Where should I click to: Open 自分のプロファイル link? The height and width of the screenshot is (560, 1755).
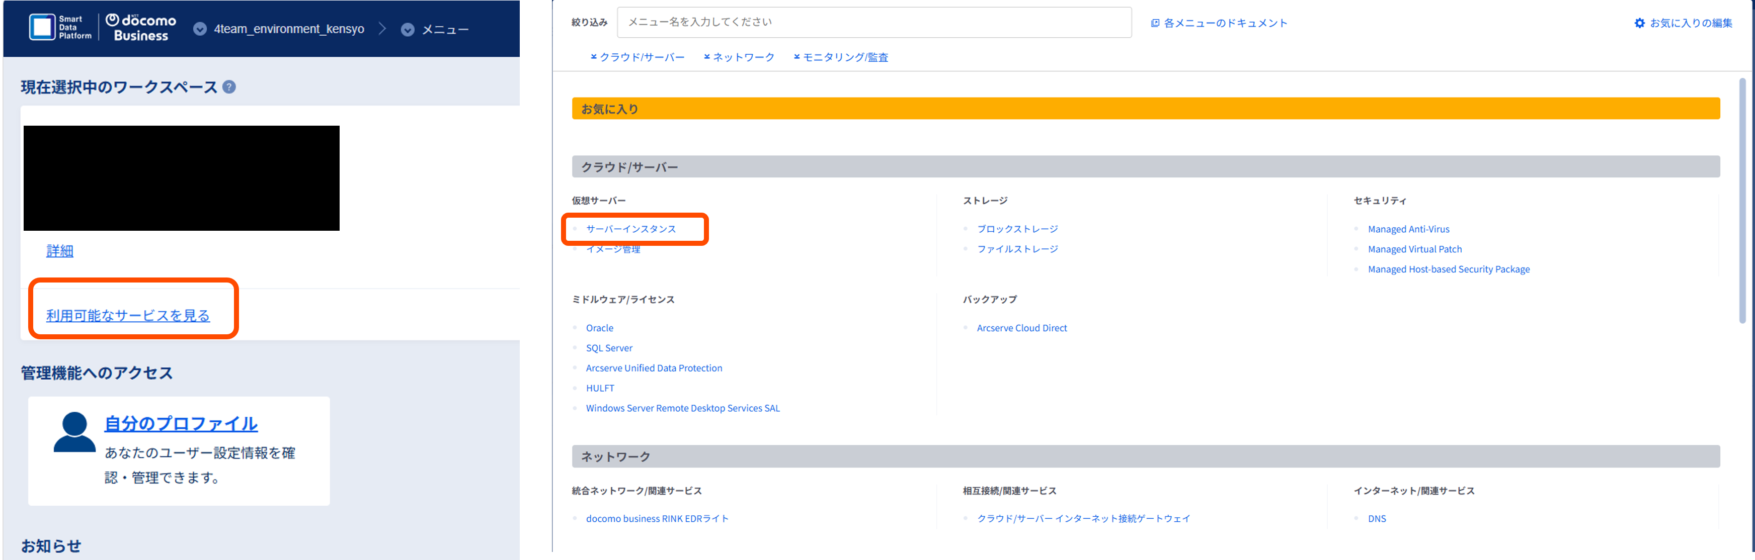pyautogui.click(x=181, y=423)
